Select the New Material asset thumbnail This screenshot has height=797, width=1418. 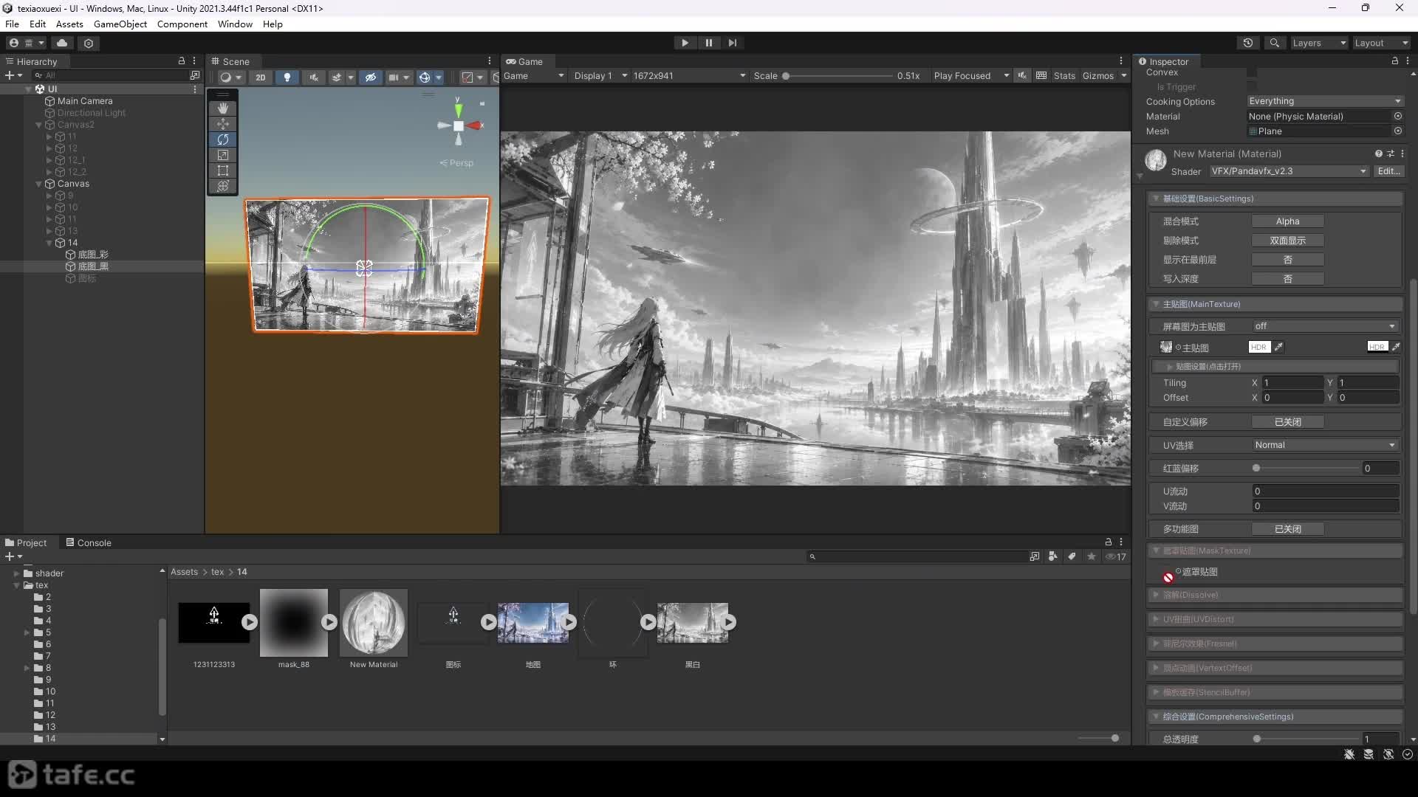point(374,622)
